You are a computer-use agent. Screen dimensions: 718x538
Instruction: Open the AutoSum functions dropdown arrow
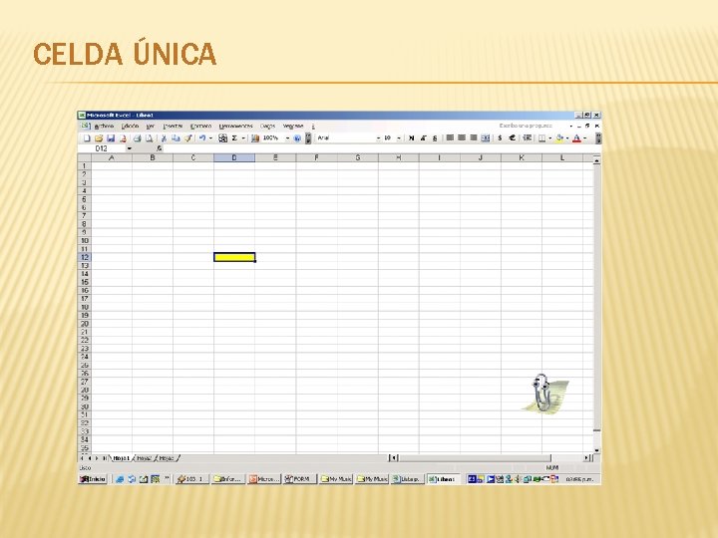click(x=243, y=138)
